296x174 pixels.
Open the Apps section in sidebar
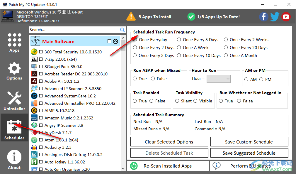click(14, 43)
